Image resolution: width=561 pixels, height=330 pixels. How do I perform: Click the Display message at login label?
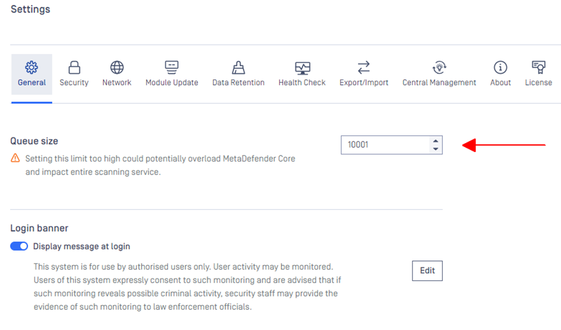[81, 246]
